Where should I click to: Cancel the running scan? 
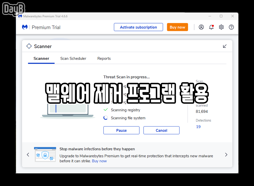161,130
